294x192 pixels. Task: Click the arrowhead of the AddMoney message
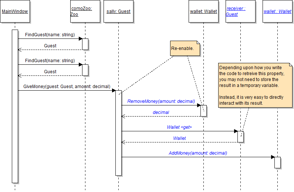(x=273, y=157)
